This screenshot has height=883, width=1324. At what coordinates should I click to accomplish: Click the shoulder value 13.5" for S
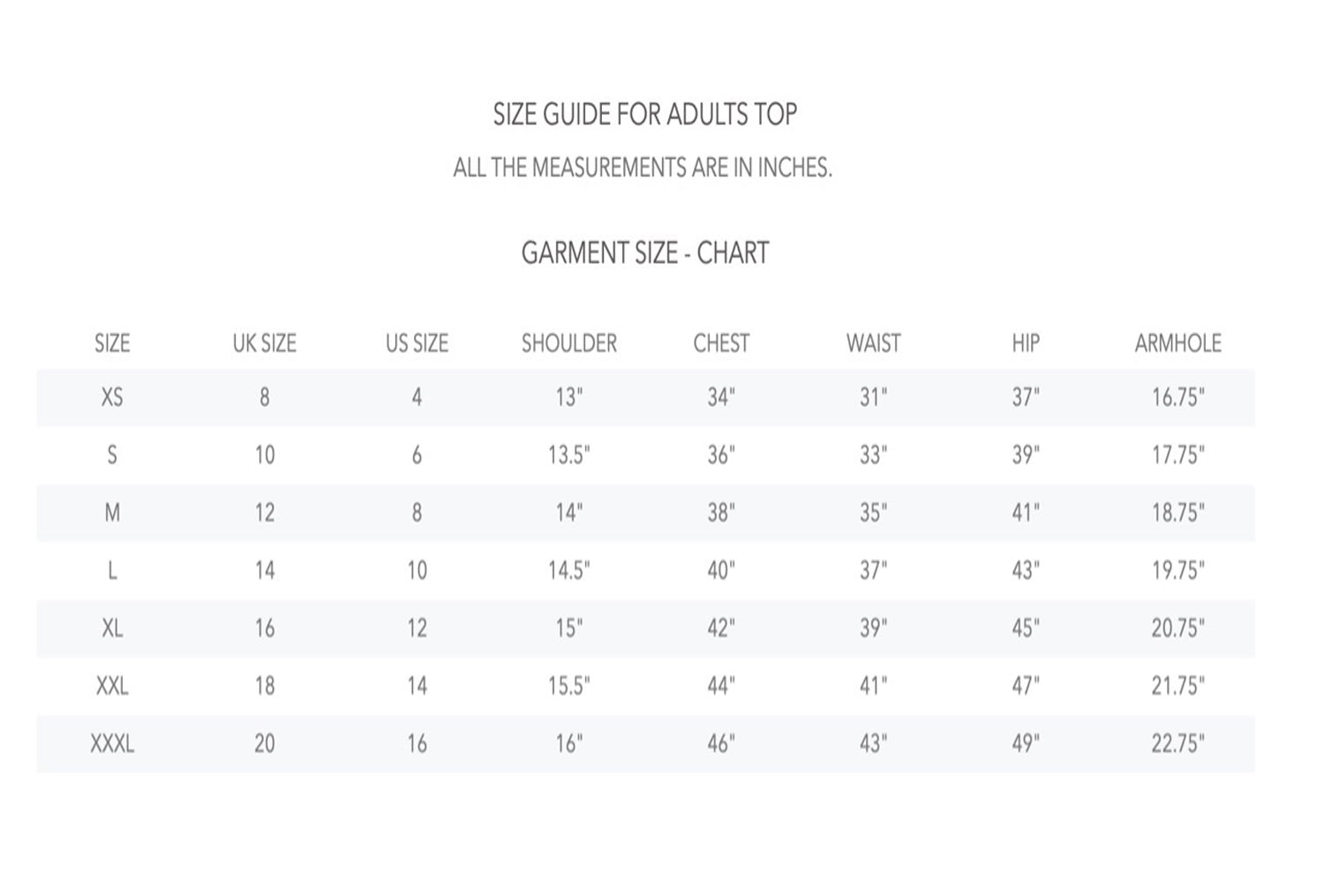point(569,455)
